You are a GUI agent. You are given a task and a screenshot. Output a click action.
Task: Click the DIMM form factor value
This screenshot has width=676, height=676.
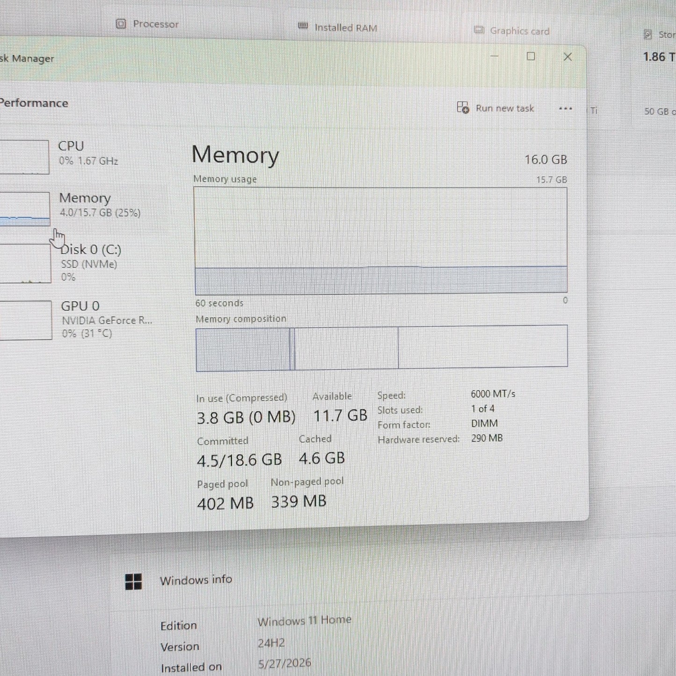click(485, 423)
